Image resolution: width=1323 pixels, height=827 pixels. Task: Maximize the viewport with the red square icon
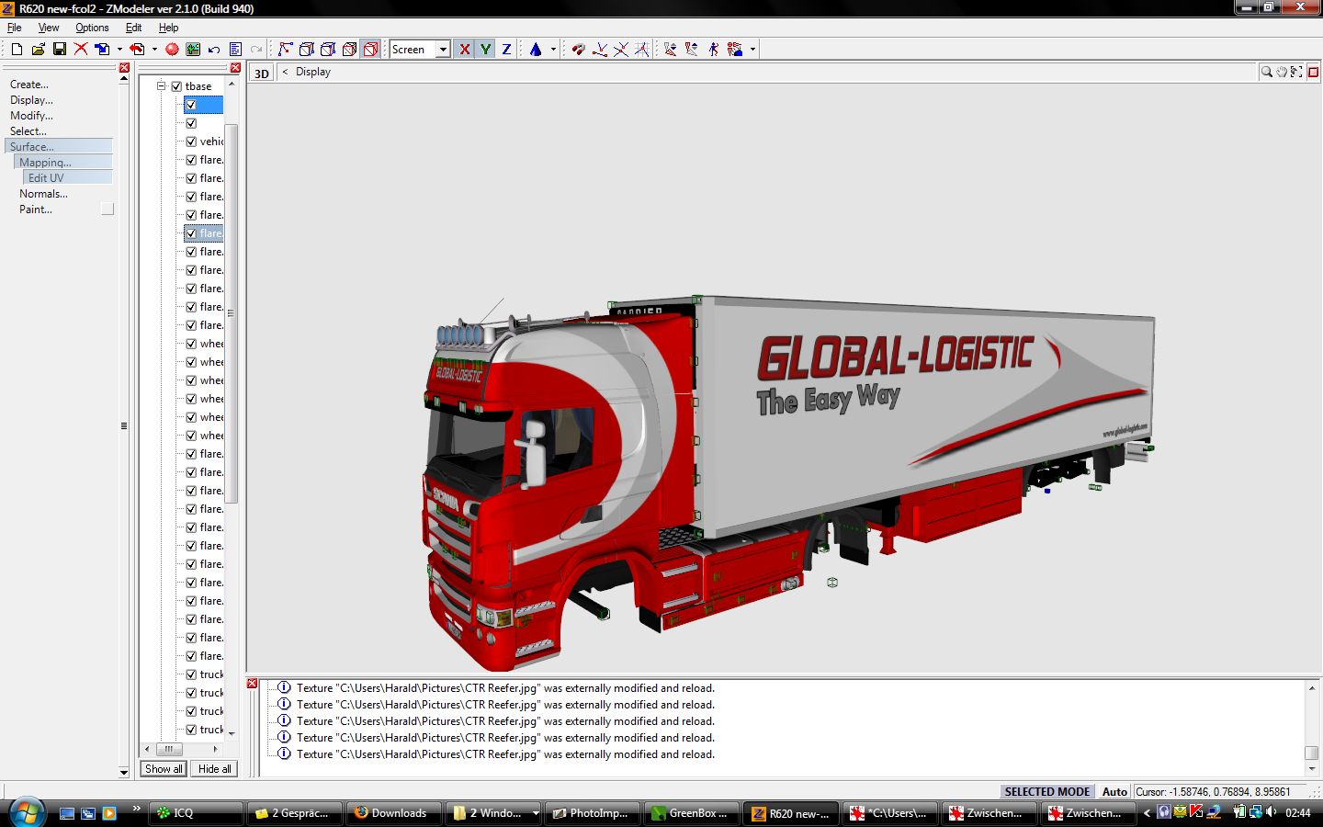(1313, 72)
